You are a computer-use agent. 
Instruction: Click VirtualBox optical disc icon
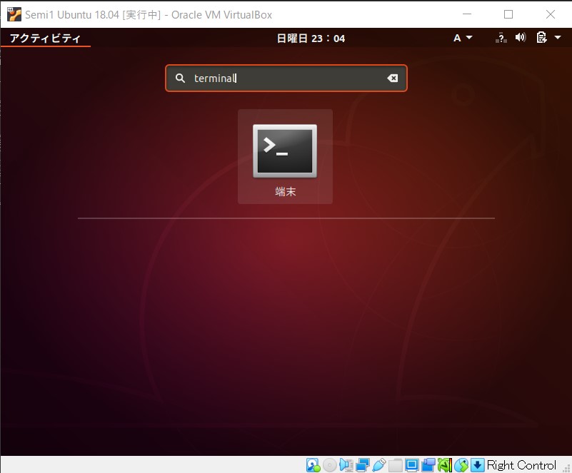click(330, 465)
